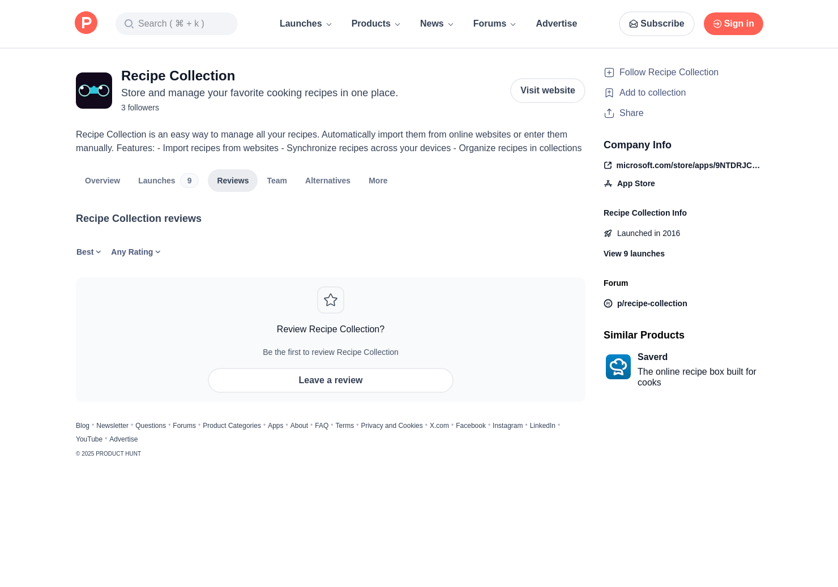The width and height of the screenshot is (838, 587).
Task: Click the Subscribe button
Action: coord(657,24)
